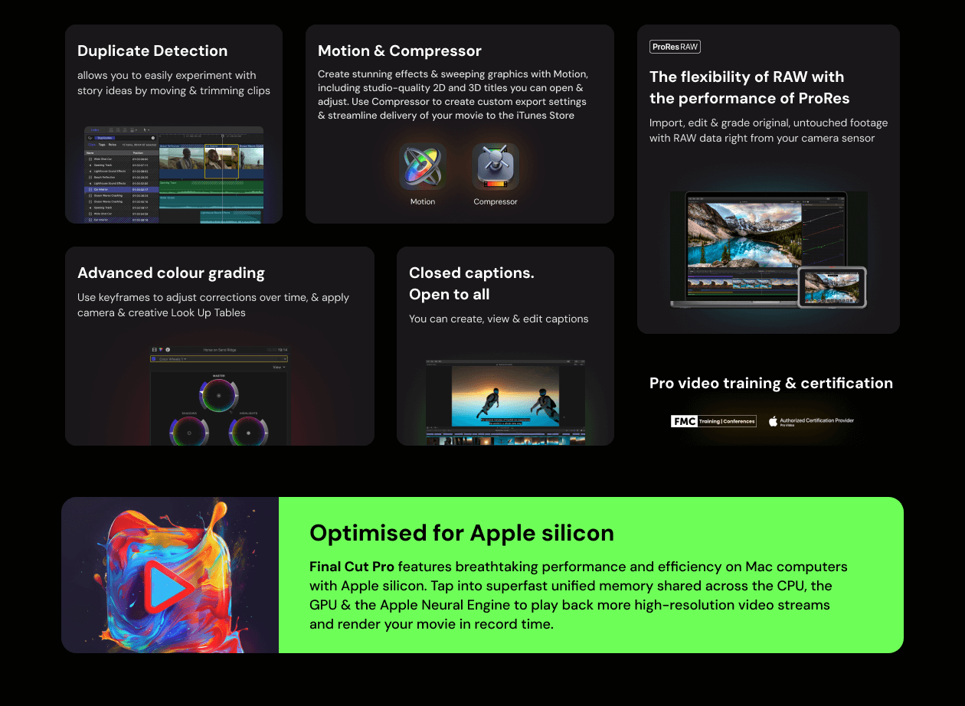
Task: Click the Advanced colour grading heading
Action: [x=171, y=273]
